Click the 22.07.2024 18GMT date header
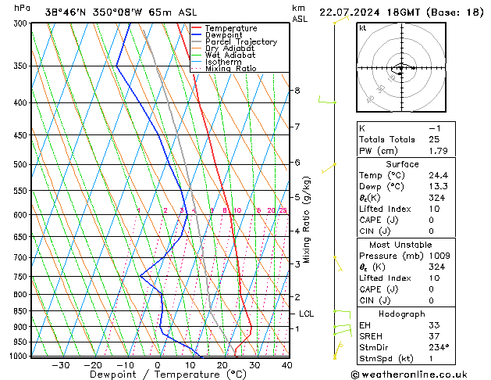Viewport: 491px width, 380px height. pos(369,13)
